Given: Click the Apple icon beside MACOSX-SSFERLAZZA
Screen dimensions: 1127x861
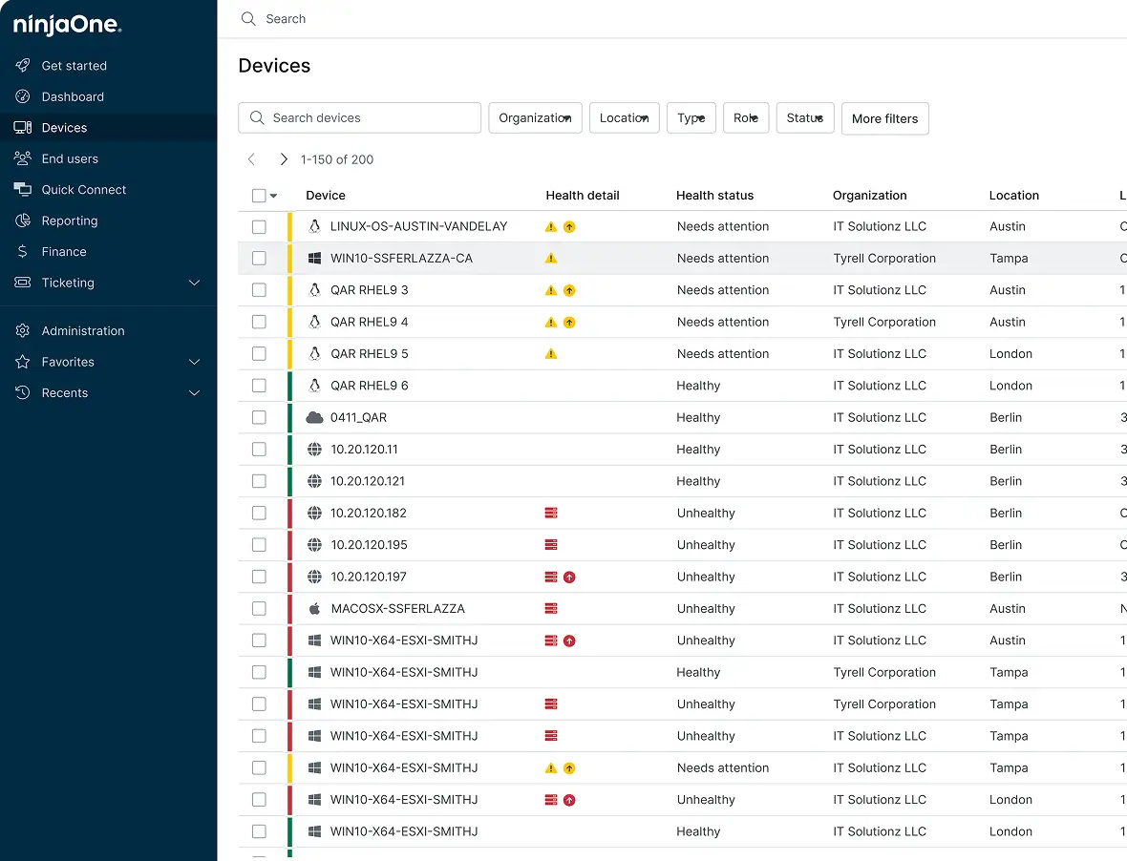Looking at the screenshot, I should [x=315, y=608].
